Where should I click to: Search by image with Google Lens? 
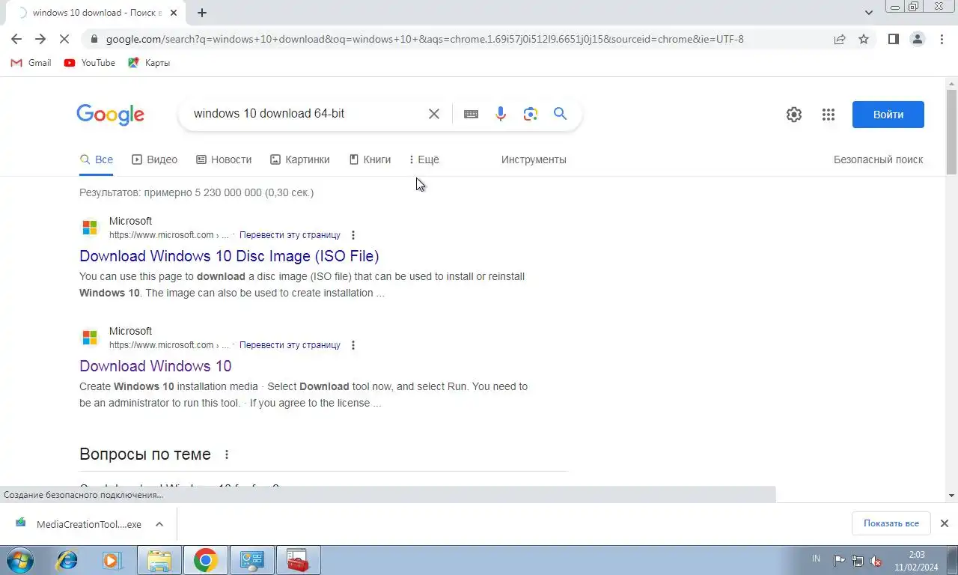(531, 114)
